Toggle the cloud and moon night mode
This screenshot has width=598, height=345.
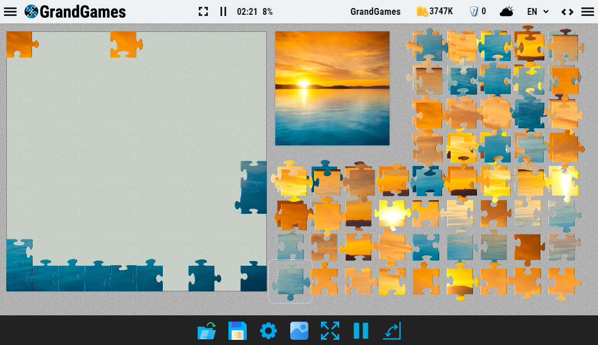pyautogui.click(x=507, y=12)
